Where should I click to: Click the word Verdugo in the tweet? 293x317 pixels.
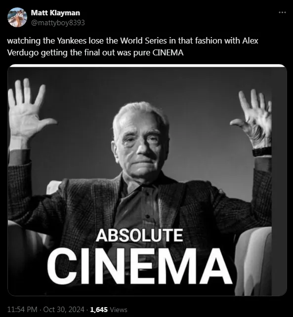[x=23, y=52]
